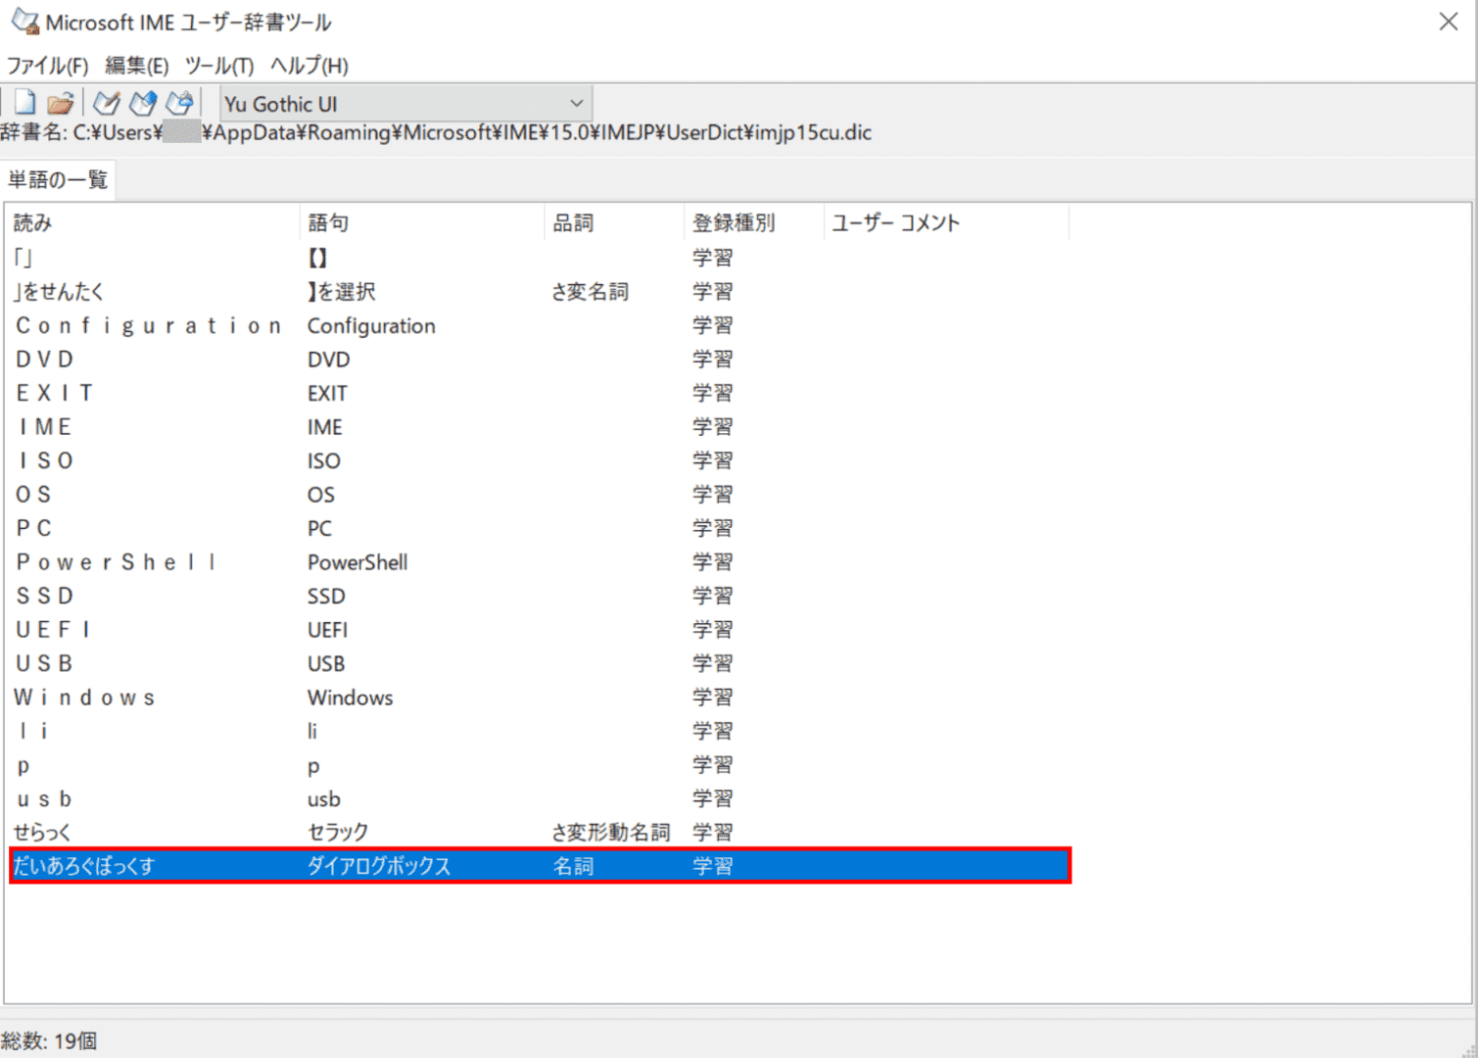
Task: Click さ変形動名詞 in the せらっく row
Action: tap(611, 833)
